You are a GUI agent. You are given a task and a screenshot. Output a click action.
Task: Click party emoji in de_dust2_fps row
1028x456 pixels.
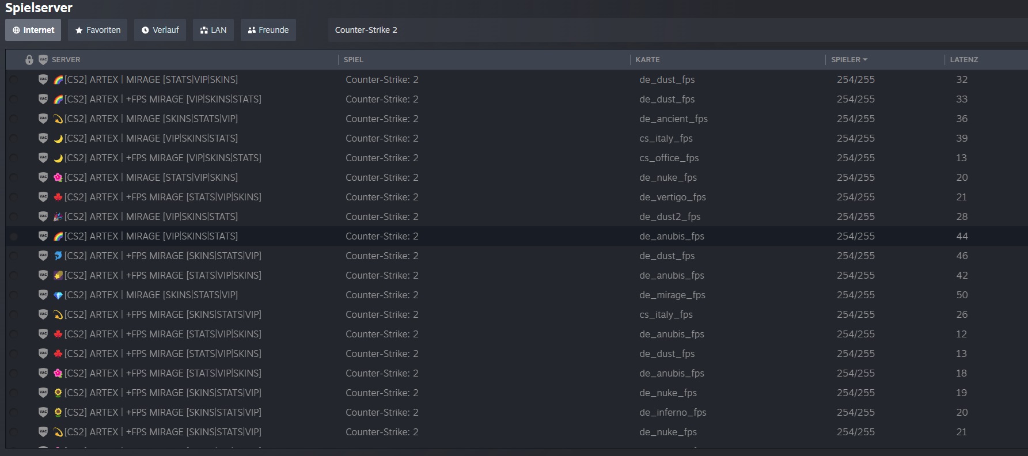58,216
